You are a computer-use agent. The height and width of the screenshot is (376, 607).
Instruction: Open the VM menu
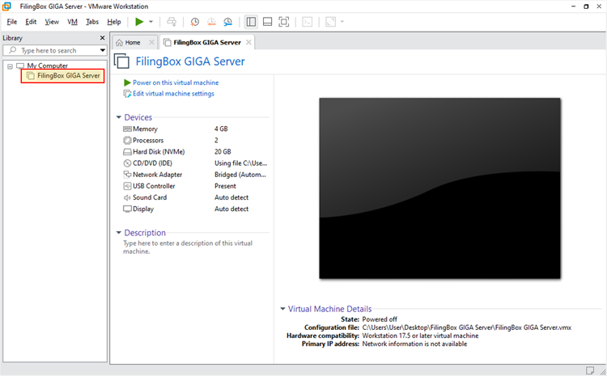tap(73, 22)
